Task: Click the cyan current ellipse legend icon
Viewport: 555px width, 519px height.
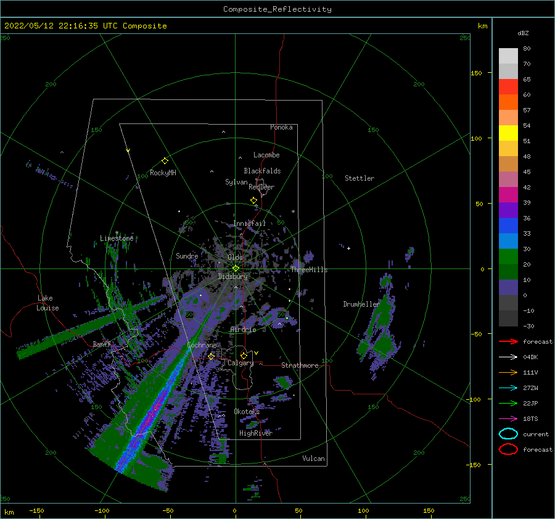Action: (508, 434)
